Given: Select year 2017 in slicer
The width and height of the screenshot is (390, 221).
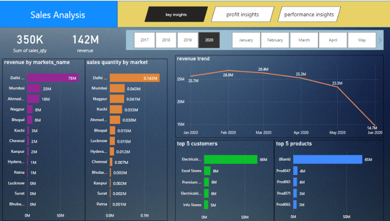Looking at the screenshot, I should [x=144, y=40].
